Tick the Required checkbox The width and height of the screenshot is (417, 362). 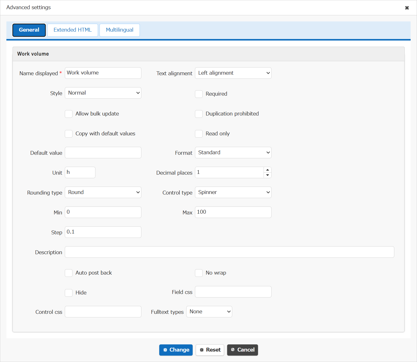(199, 94)
